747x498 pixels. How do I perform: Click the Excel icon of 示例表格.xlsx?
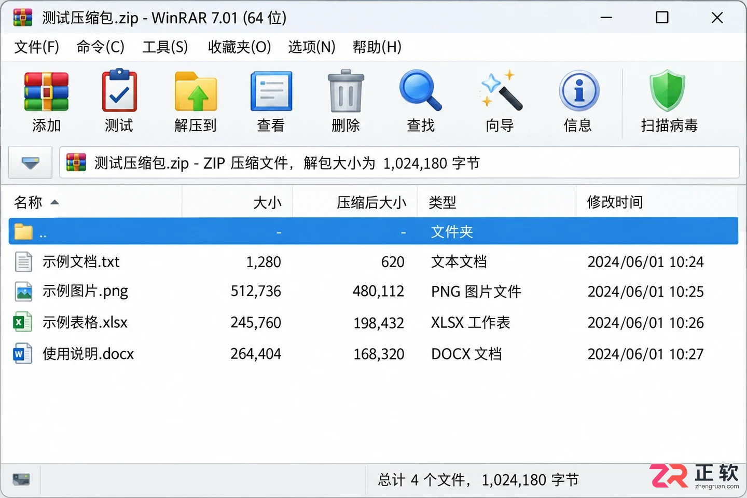pyautogui.click(x=23, y=322)
